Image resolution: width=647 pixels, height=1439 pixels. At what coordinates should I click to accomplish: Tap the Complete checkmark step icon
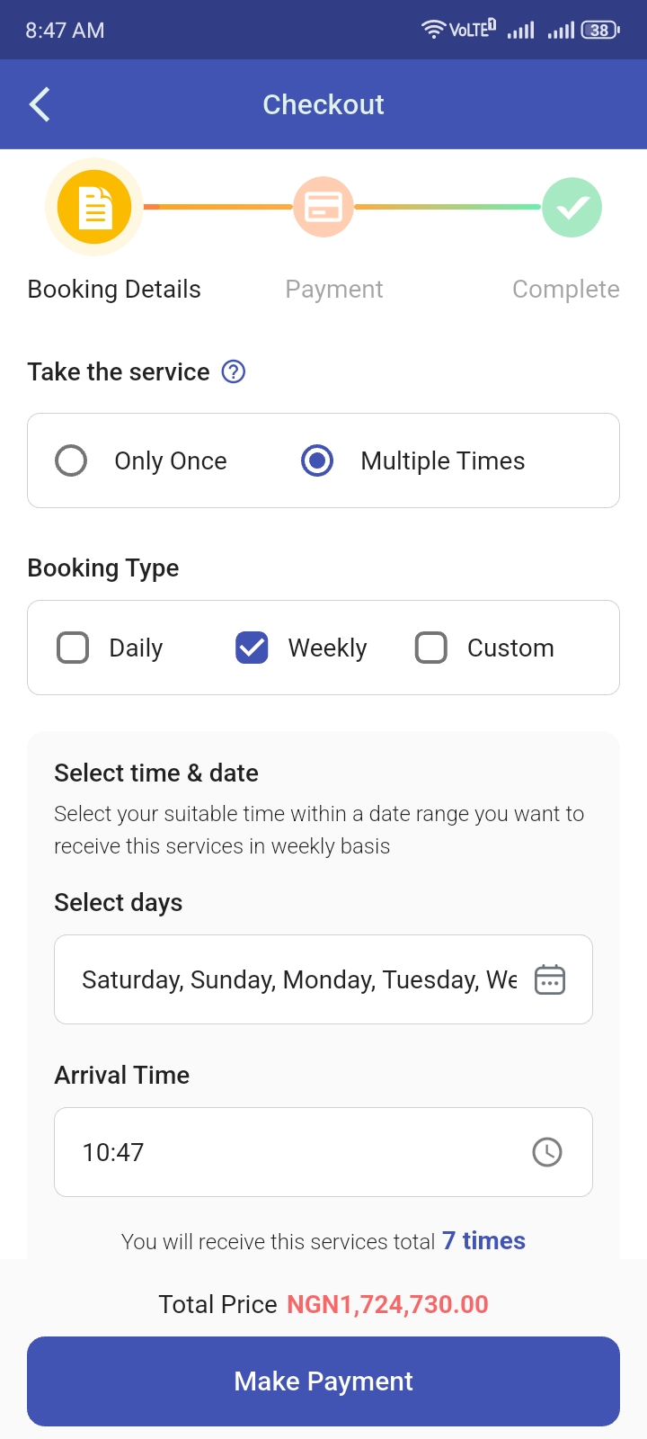point(572,208)
